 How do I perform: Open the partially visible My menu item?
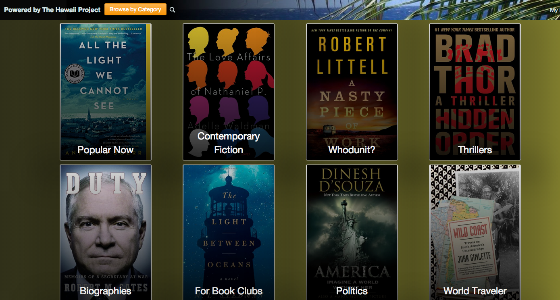pyautogui.click(x=555, y=10)
